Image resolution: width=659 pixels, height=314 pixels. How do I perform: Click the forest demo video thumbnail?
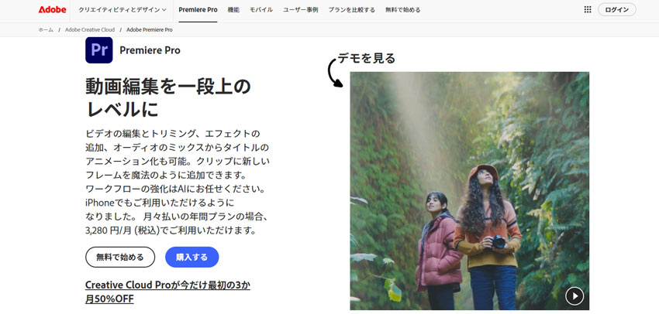pyautogui.click(x=470, y=191)
